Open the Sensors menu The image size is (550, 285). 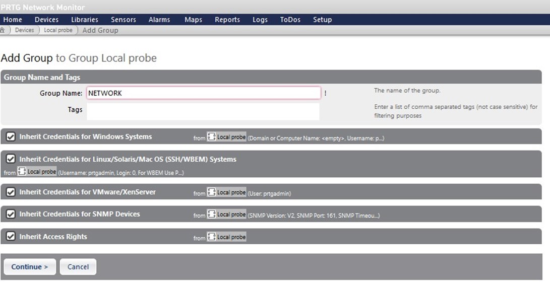124,20
